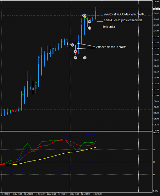Select the 'limit order' text label
This screenshot has height=196, width=160.
[x=109, y=27]
